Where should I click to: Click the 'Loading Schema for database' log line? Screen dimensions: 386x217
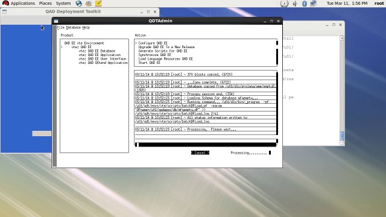[x=197, y=98]
